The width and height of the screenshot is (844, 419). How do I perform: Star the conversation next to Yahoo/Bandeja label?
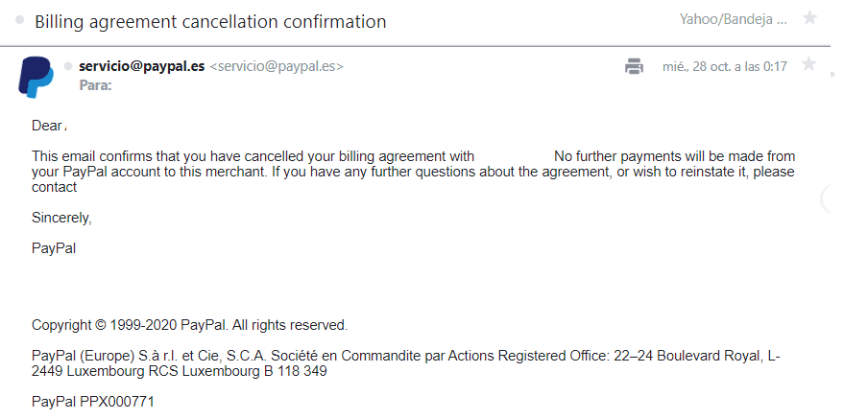(x=809, y=19)
